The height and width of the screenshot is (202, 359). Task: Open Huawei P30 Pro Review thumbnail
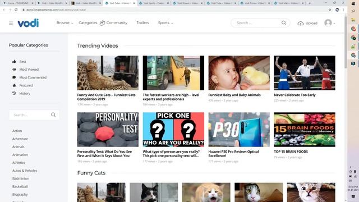(239, 130)
